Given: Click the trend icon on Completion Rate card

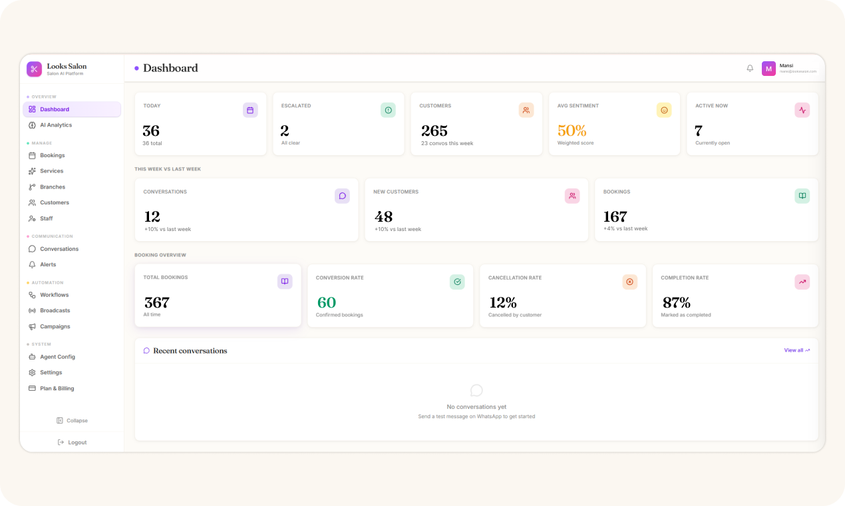Looking at the screenshot, I should point(802,282).
